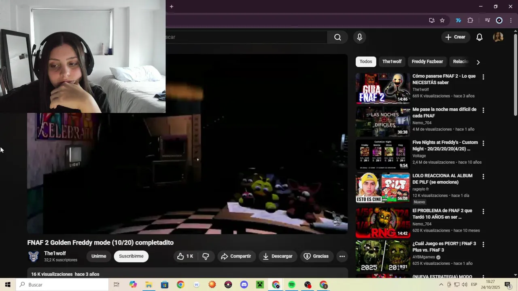This screenshot has width=518, height=291.
Task: Click the Suscribirme button
Action: pyautogui.click(x=131, y=256)
